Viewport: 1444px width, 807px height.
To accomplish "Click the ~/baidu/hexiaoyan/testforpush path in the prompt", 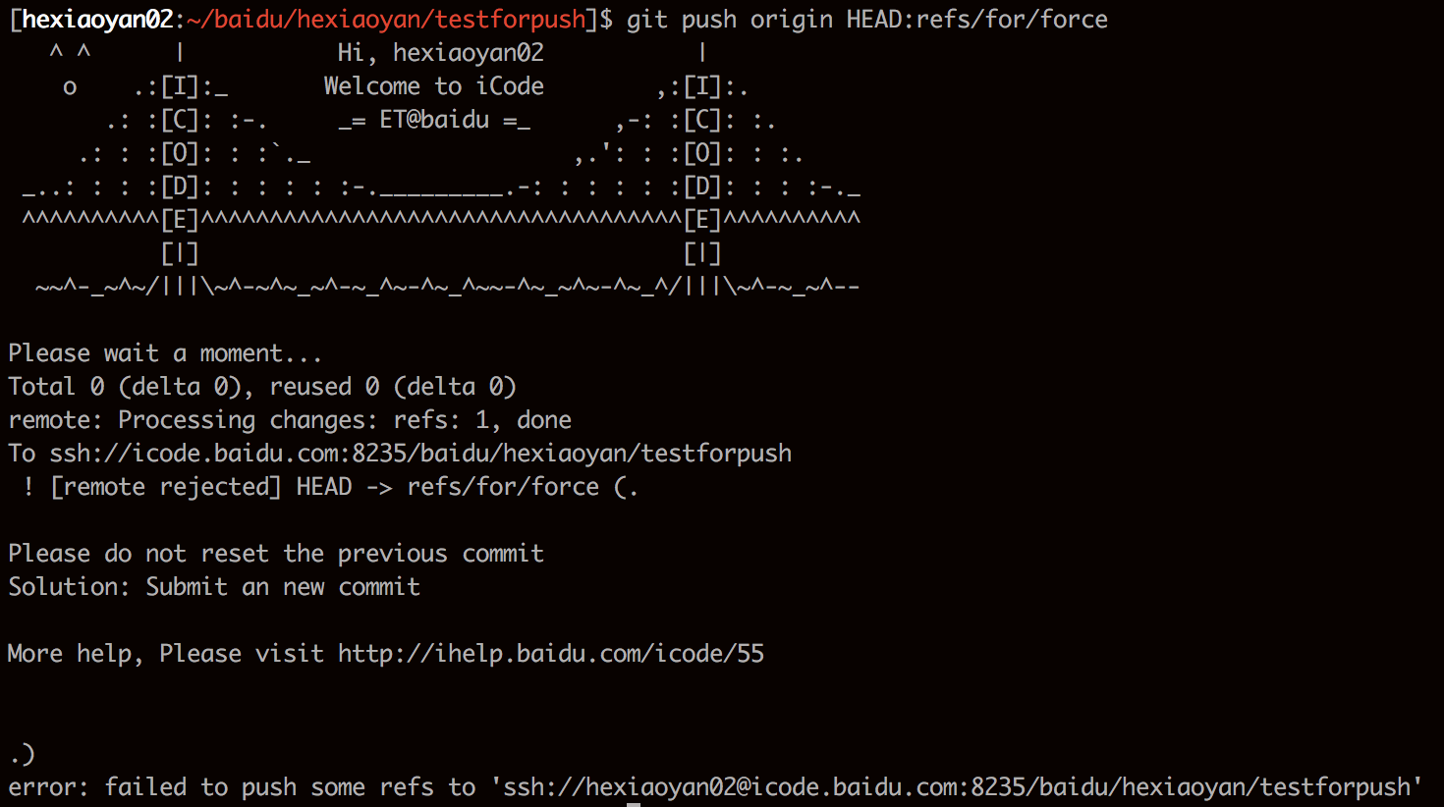I will click(x=386, y=20).
